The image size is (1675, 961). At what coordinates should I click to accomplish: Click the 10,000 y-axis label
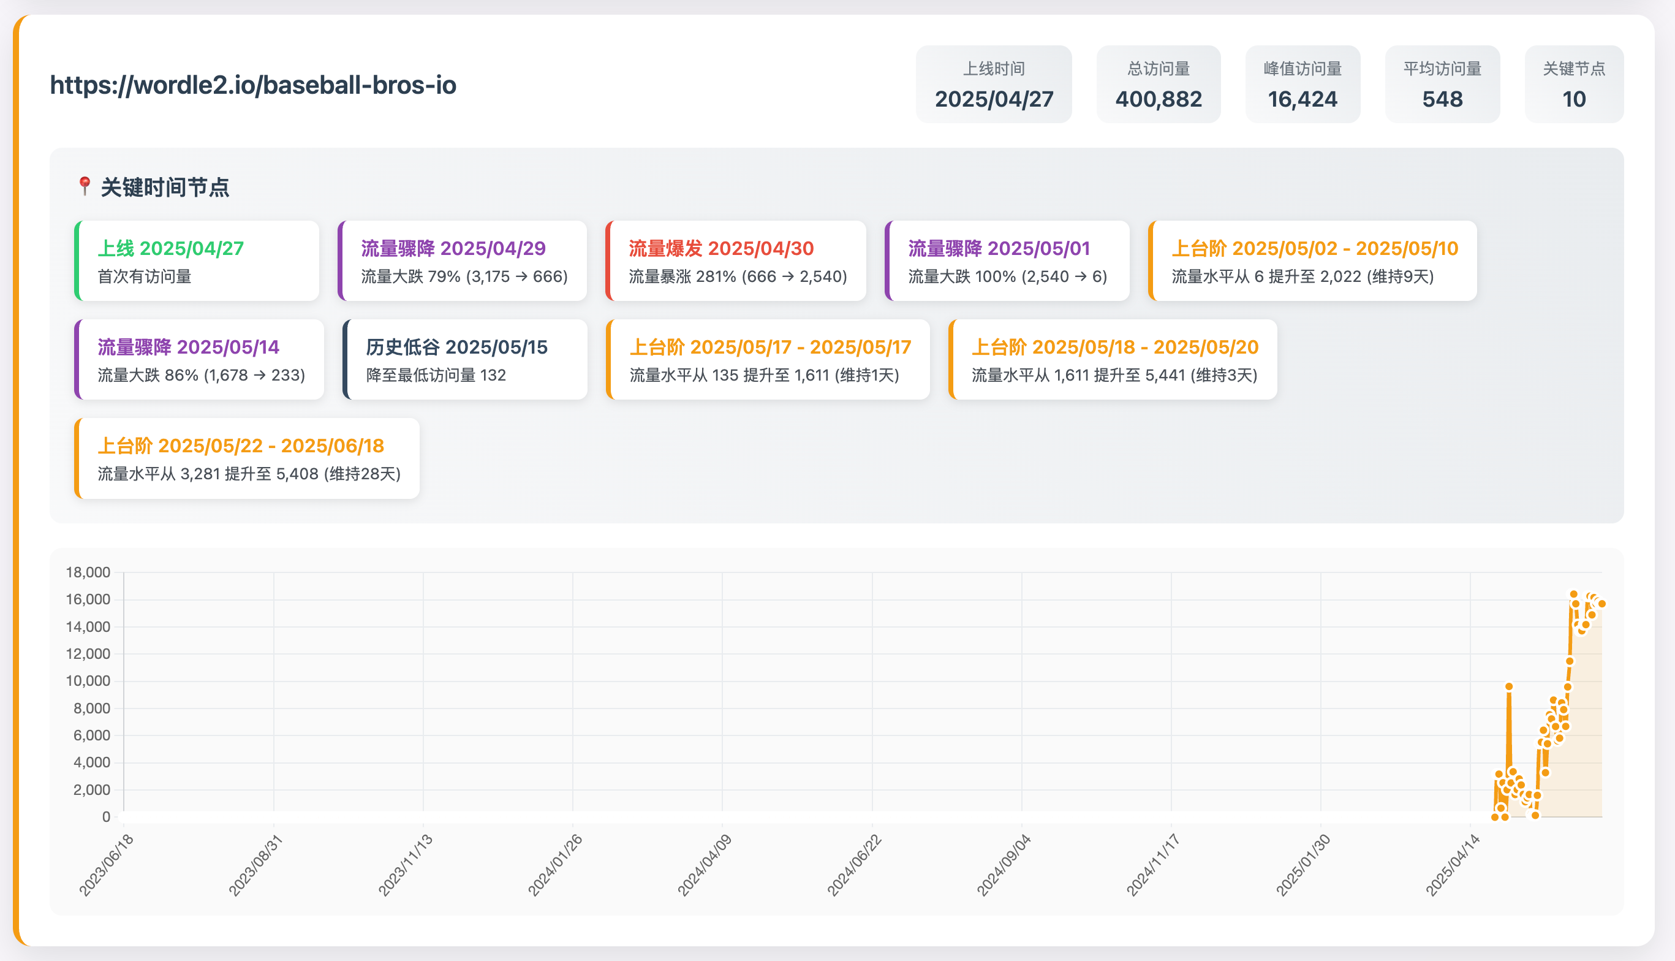tap(88, 680)
